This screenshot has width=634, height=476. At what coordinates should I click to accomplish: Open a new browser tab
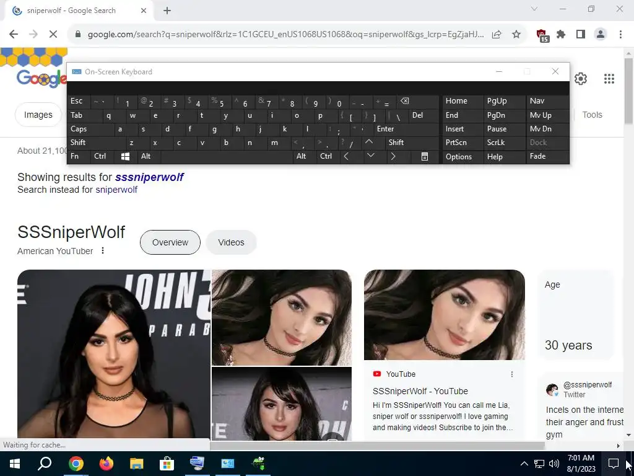(x=167, y=11)
